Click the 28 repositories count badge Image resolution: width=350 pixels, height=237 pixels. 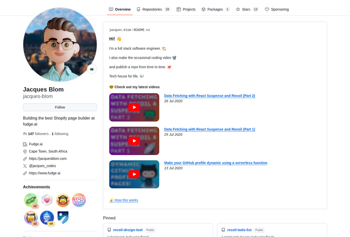pyautogui.click(x=167, y=9)
